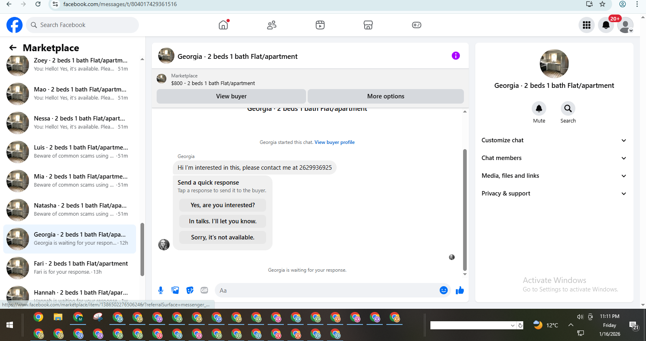The height and width of the screenshot is (341, 646).
Task: Open the Facebook logo home link
Action: click(15, 25)
